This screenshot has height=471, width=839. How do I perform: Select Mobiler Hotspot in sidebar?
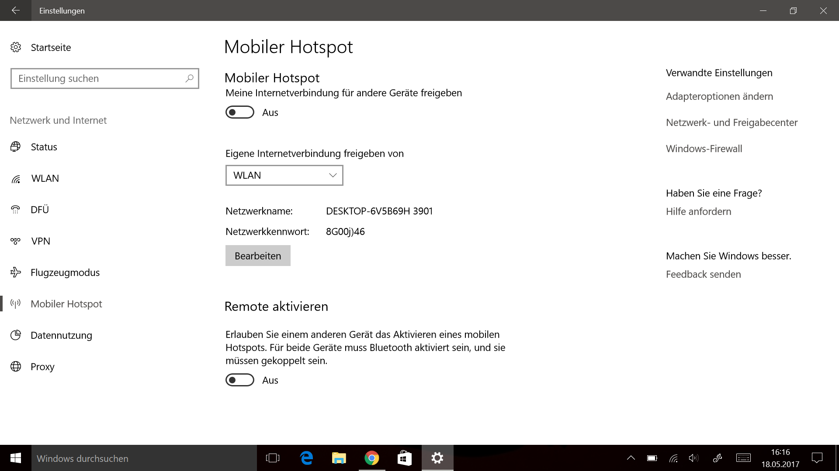(66, 304)
